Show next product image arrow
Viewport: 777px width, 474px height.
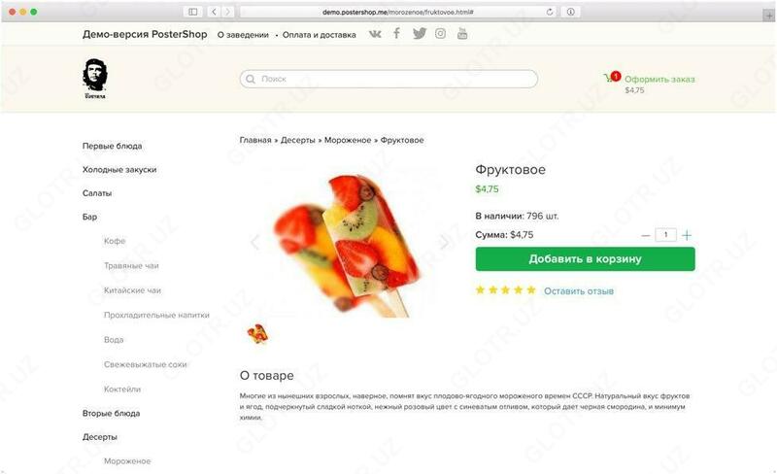445,242
